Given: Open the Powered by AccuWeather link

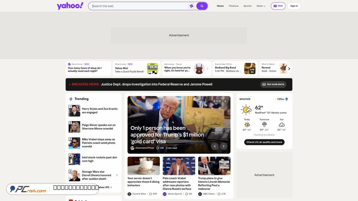Looking at the screenshot, I should (x=264, y=135).
